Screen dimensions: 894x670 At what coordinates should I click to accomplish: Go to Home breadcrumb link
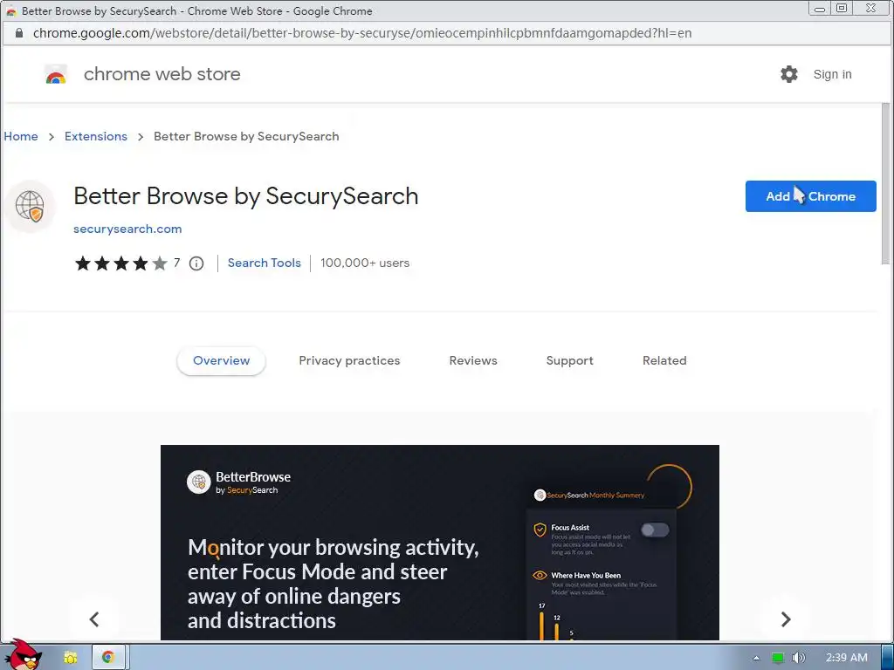[x=21, y=137]
